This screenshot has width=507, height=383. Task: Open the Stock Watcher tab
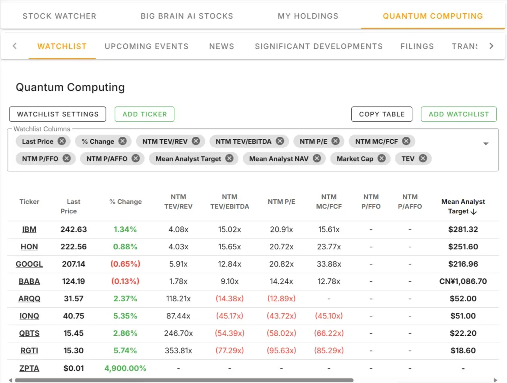[x=60, y=16]
